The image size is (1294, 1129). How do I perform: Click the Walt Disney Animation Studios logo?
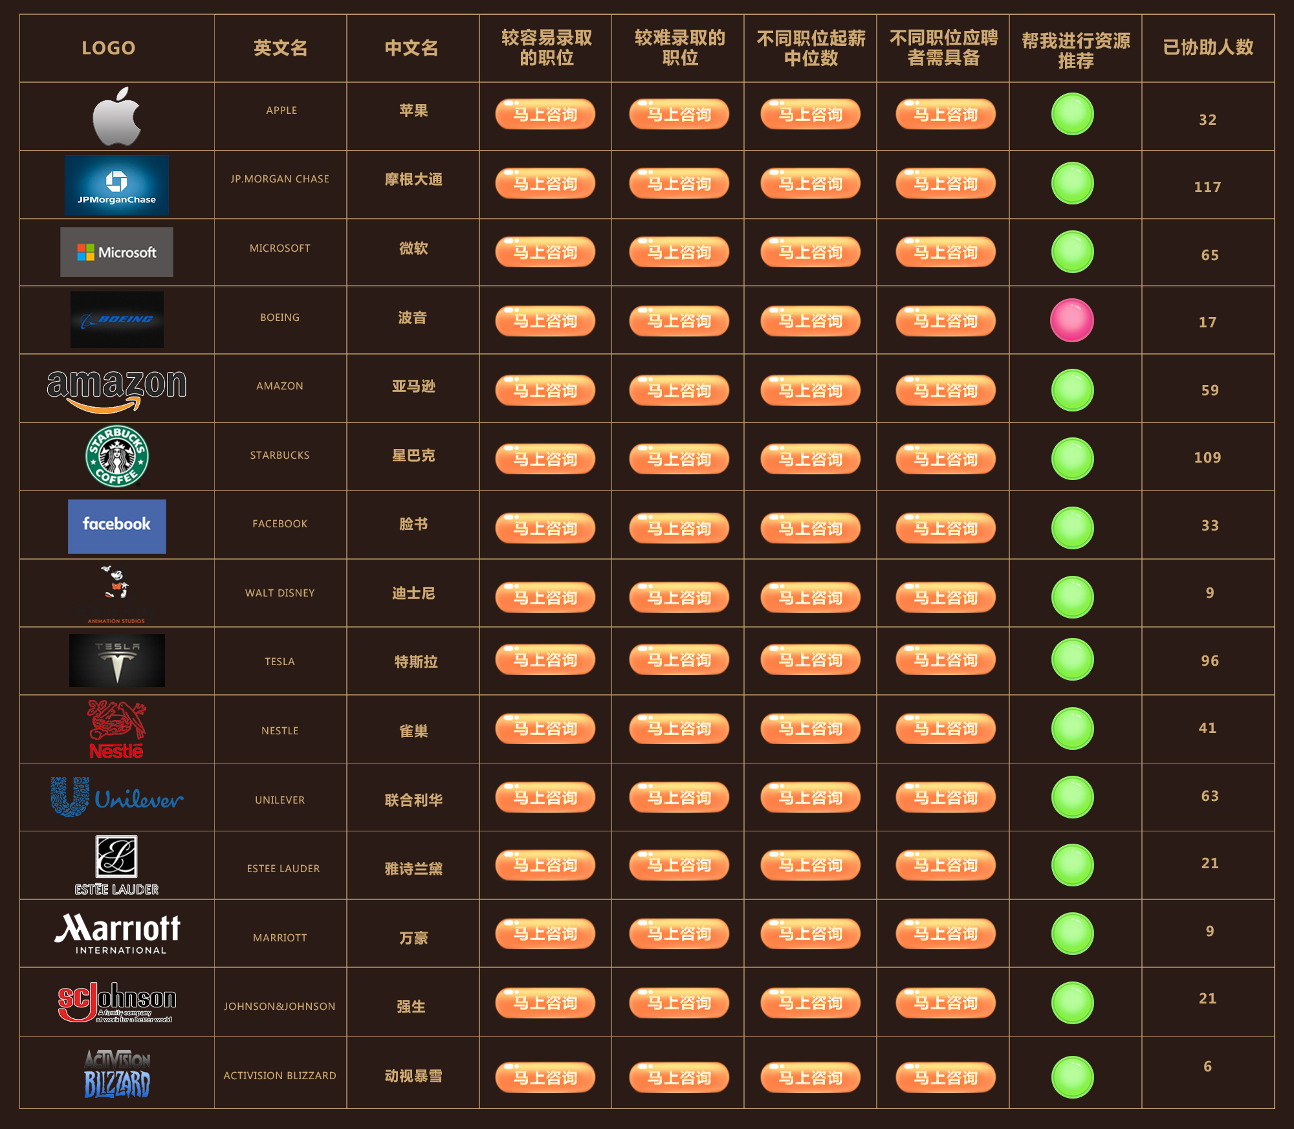(x=116, y=594)
